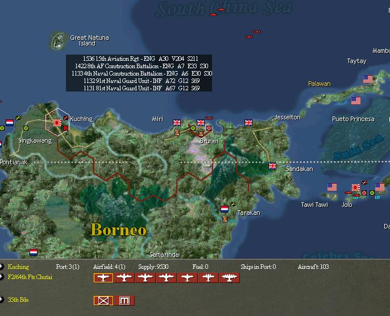The image size is (390, 316).
Task: Click the 8th AF Construction Battalion line
Action: (141, 66)
